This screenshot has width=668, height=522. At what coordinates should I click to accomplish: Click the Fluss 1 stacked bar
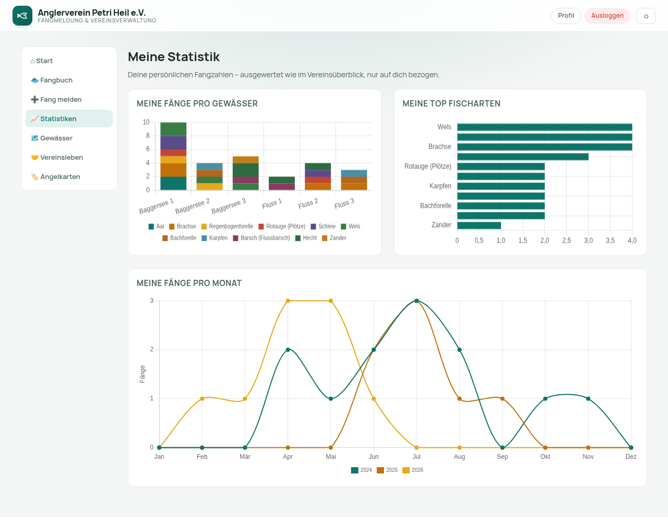pyautogui.click(x=282, y=184)
